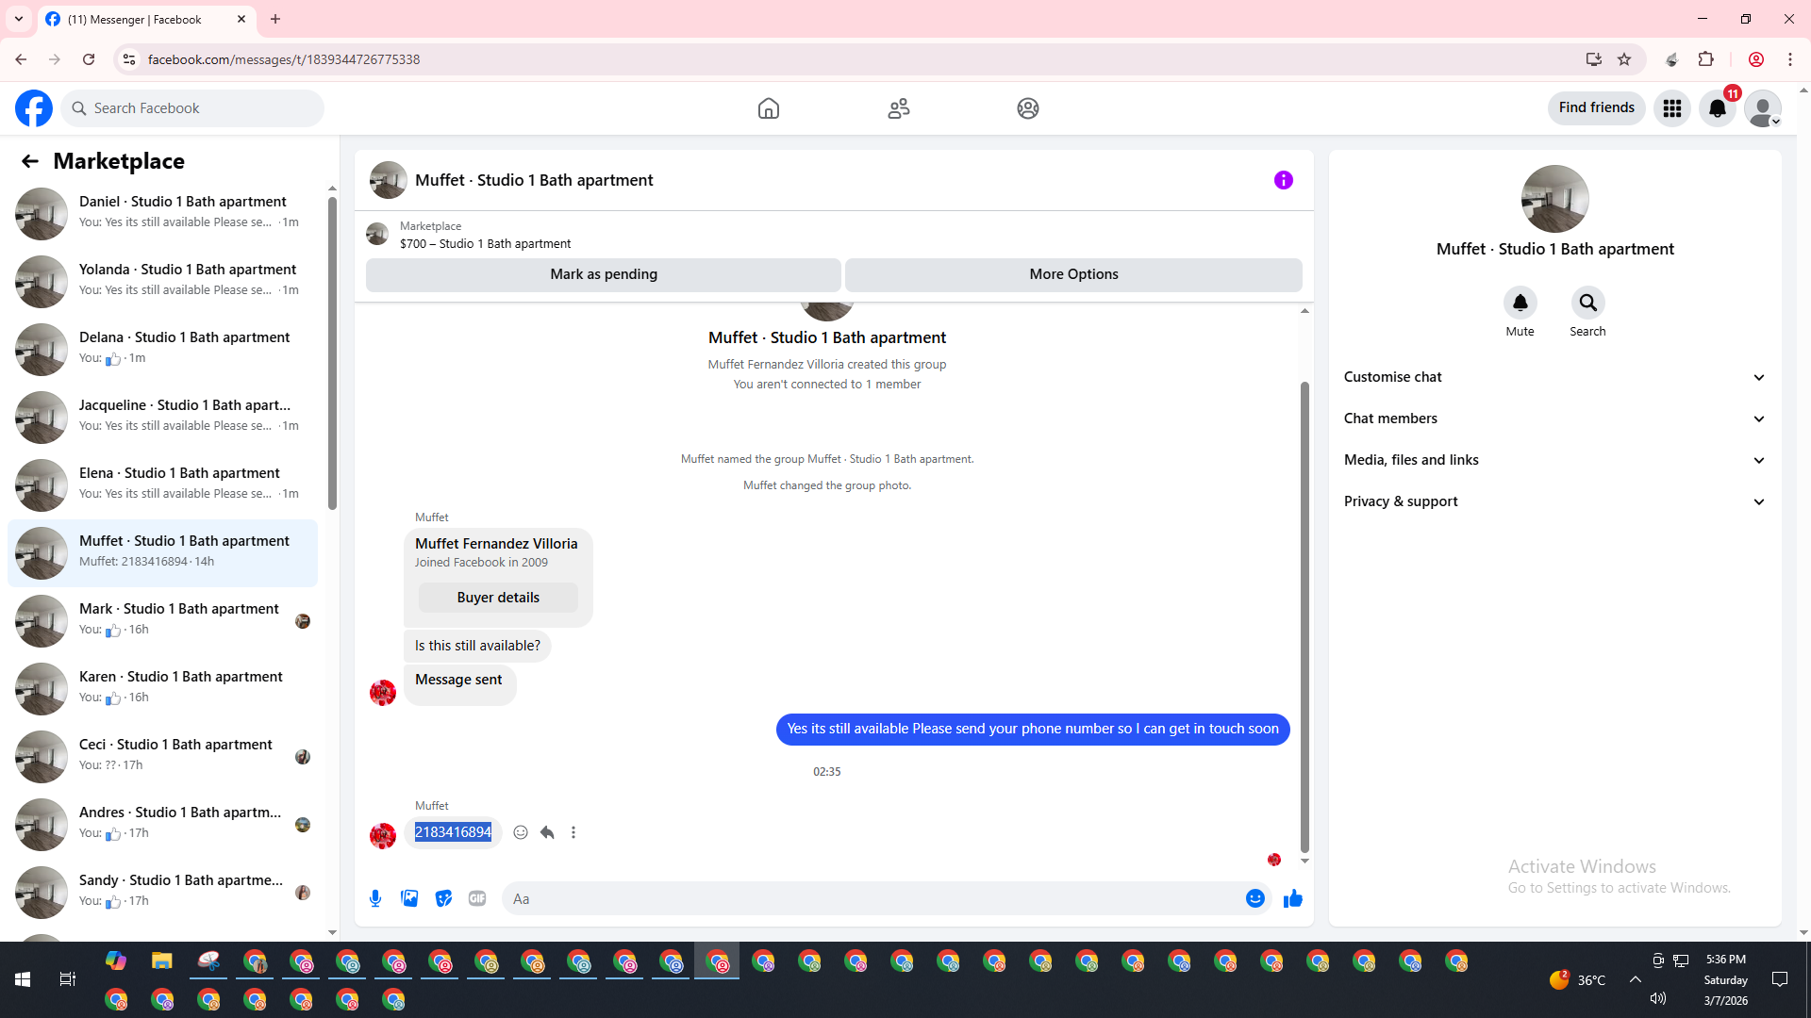Close the Messenger browser tab
Image resolution: width=1811 pixels, height=1018 pixels.
pos(241,19)
